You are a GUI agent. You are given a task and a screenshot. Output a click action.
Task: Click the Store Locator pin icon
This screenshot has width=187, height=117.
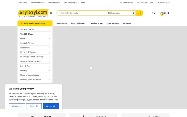pyautogui.click(x=121, y=3)
